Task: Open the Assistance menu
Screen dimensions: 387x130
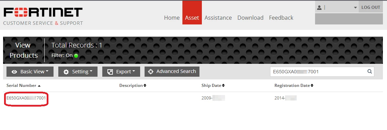Action: click(x=218, y=18)
